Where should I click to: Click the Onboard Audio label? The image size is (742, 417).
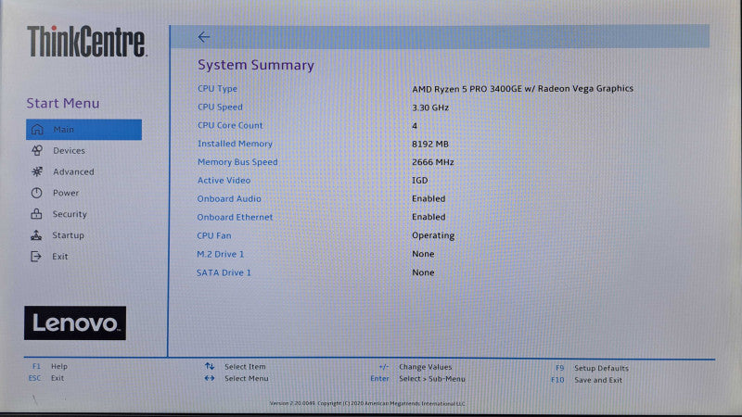[x=229, y=198]
